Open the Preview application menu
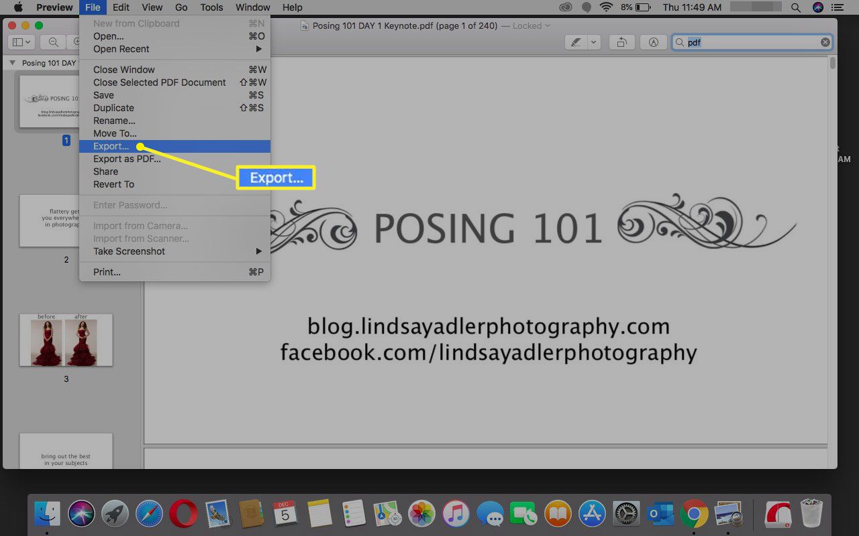The width and height of the screenshot is (859, 536). coord(54,7)
